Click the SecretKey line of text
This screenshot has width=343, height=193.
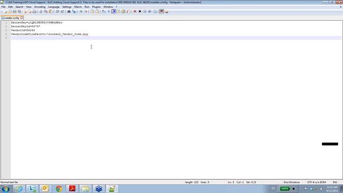click(x=36, y=23)
